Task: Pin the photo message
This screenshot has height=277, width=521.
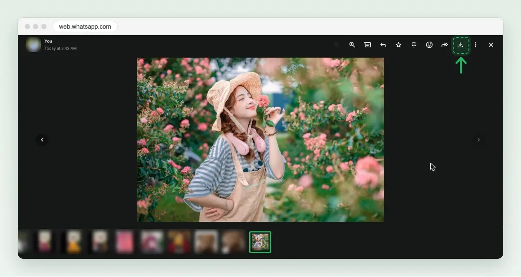Action: [414, 45]
